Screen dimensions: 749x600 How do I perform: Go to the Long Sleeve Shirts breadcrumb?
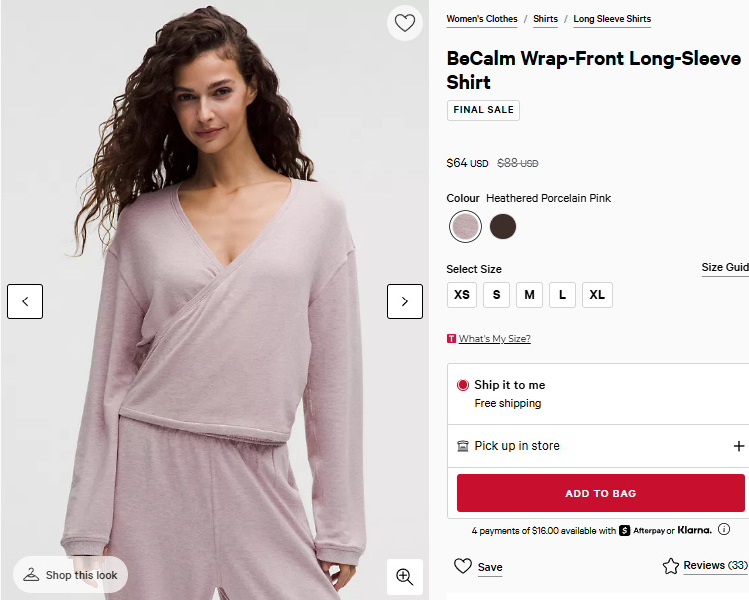612,19
